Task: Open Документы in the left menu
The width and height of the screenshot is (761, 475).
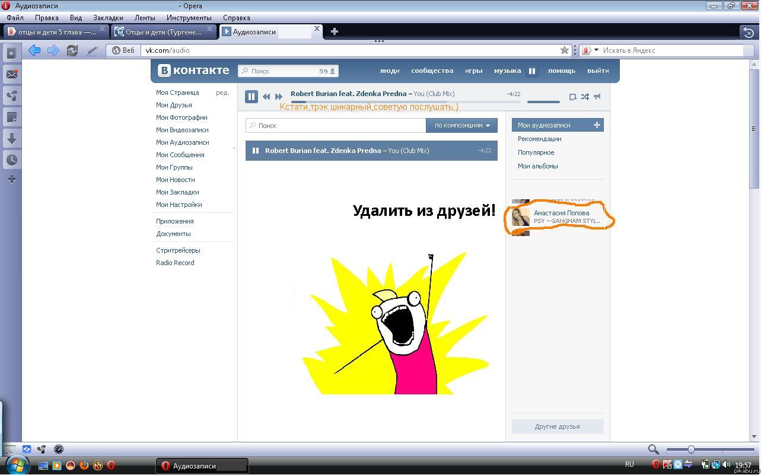Action: point(173,234)
